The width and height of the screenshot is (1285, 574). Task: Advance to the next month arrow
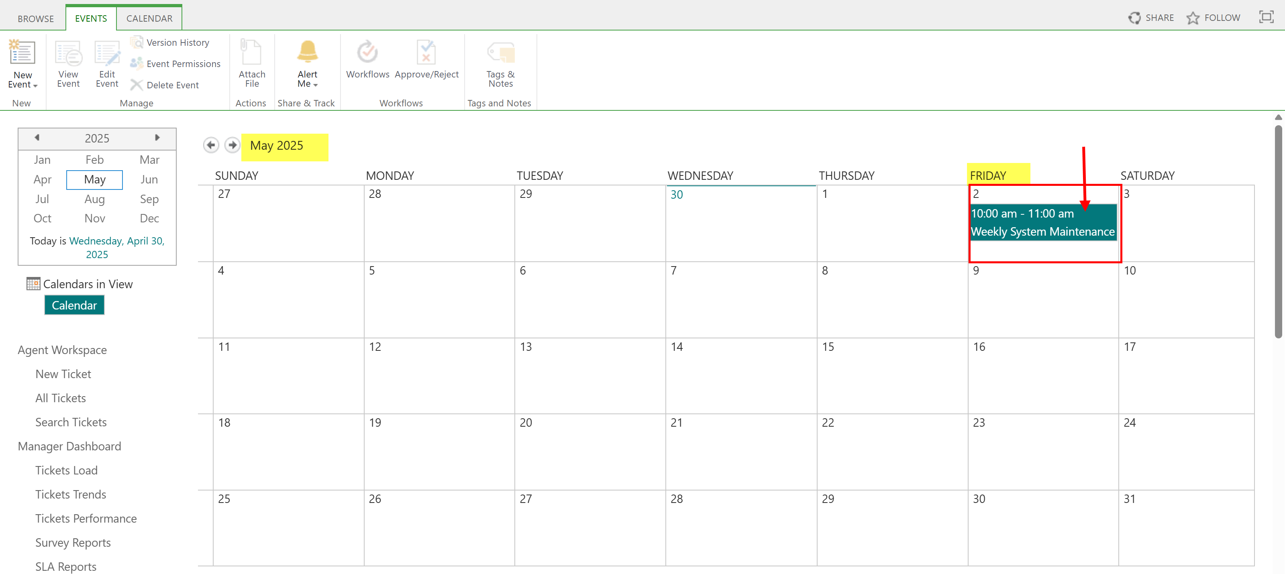[233, 145]
